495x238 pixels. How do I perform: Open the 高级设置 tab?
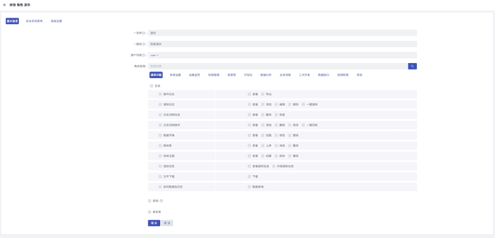click(x=57, y=21)
